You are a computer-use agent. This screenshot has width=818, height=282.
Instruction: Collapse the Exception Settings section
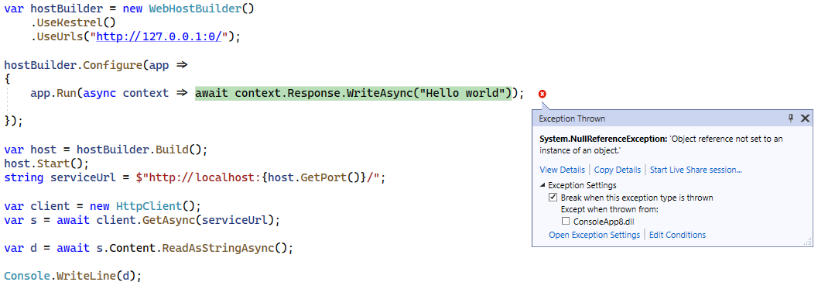click(x=542, y=185)
